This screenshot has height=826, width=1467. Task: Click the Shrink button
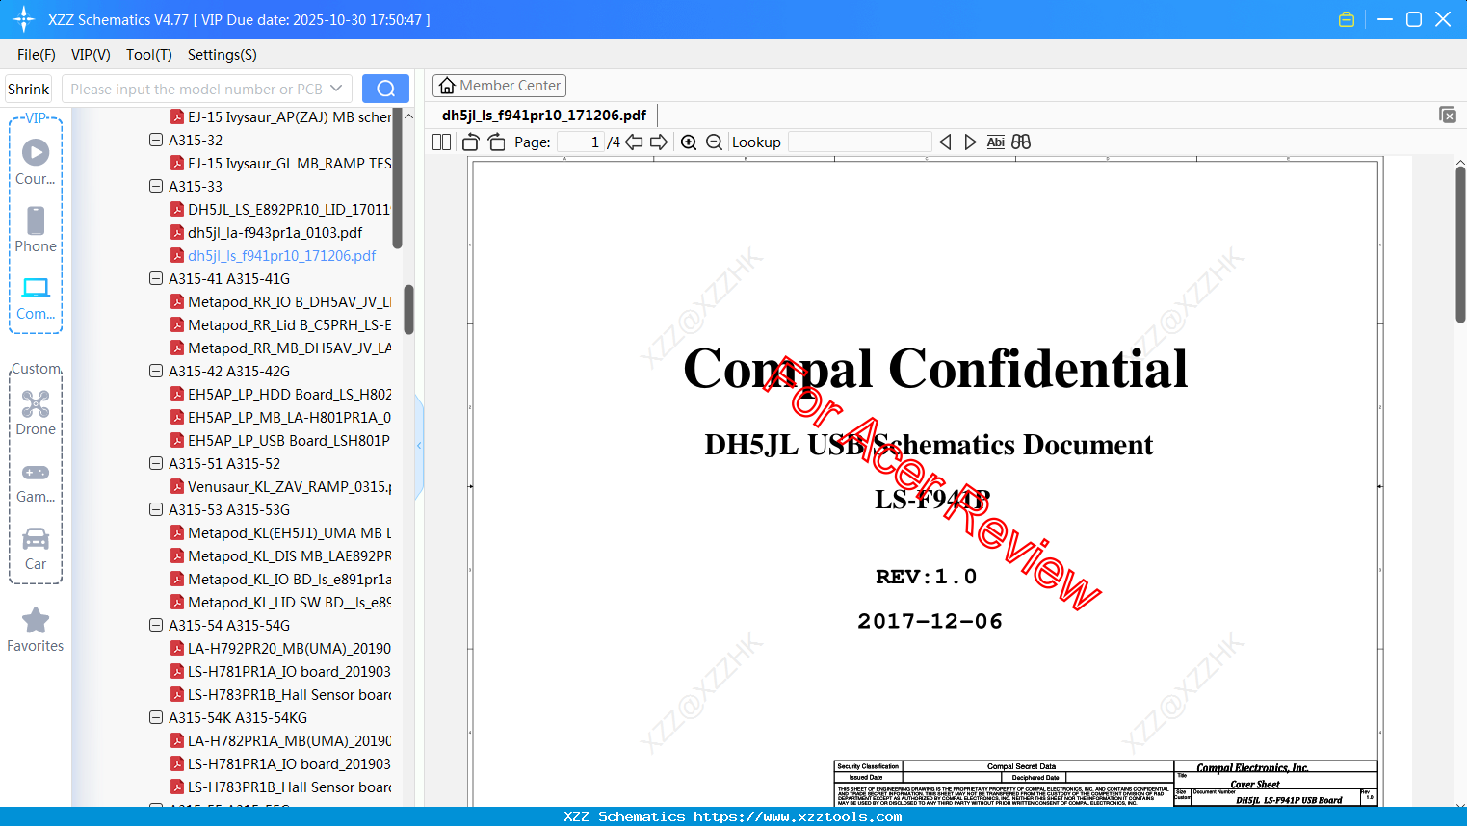tap(29, 89)
